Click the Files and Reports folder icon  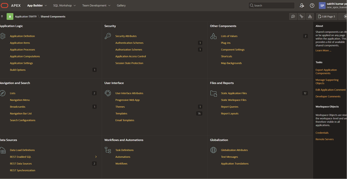click(213, 93)
